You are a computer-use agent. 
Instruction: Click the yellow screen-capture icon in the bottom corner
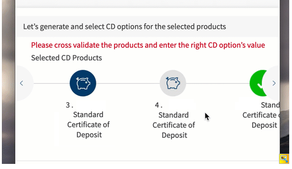[284, 159]
